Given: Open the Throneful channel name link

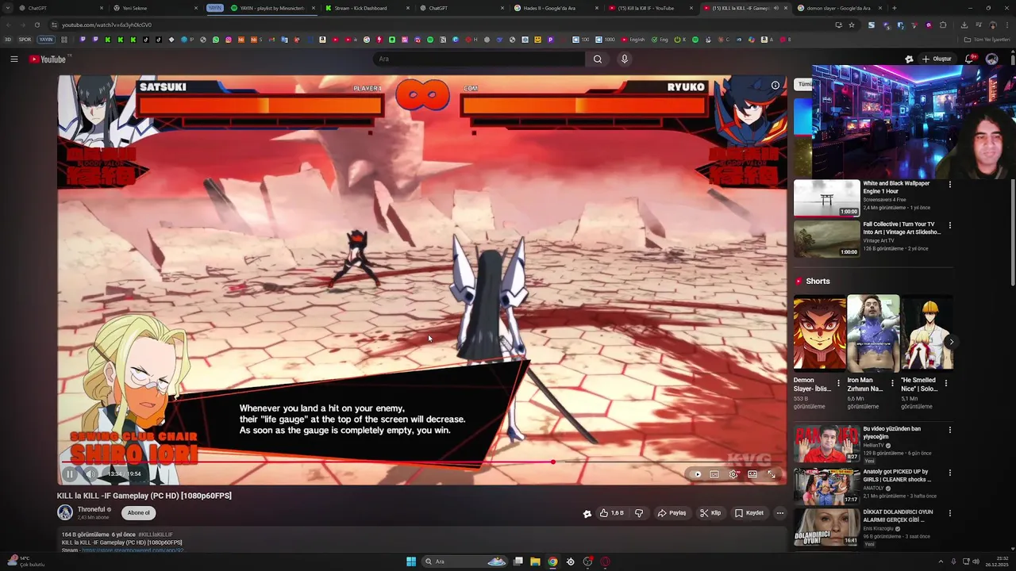Looking at the screenshot, I should (91, 509).
